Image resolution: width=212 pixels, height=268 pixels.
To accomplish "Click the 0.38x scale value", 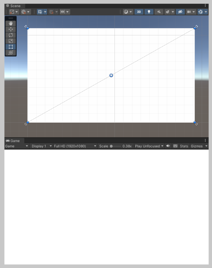I will [127, 146].
